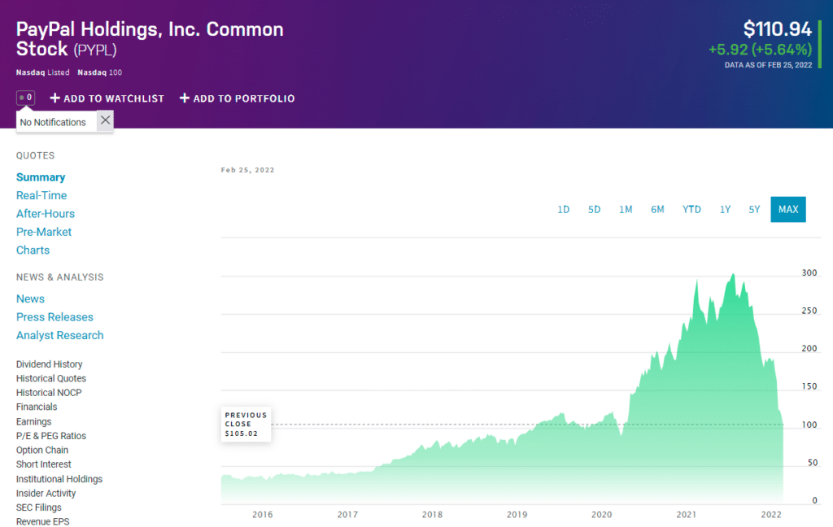Click 'Data as of Feb 25, 2022' text
Viewport: 833px width, 527px height.
pyautogui.click(x=768, y=65)
